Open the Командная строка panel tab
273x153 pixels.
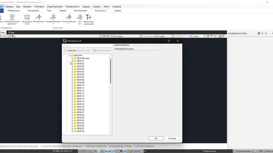(x=120, y=146)
